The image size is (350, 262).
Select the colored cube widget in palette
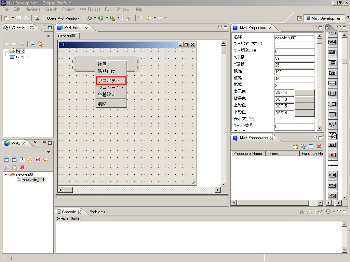pyautogui.click(x=332, y=155)
